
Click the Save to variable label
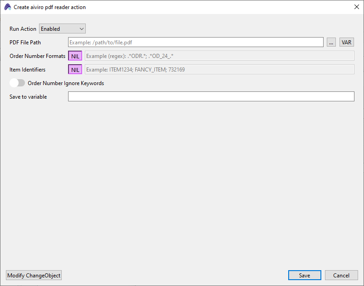tap(28, 97)
